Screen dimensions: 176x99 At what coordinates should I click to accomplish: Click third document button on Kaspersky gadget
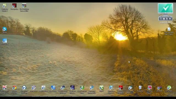point(167,19)
